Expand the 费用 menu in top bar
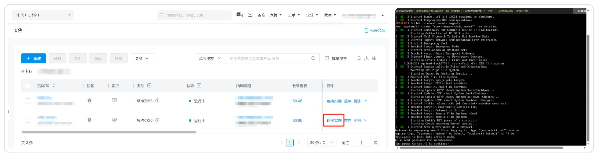The image size is (598, 157). (330, 15)
